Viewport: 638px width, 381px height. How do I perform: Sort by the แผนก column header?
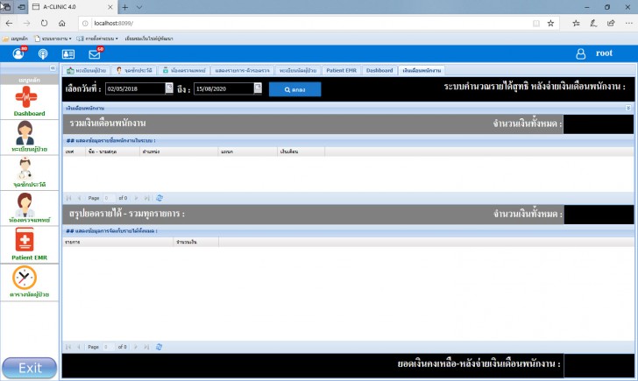point(248,152)
